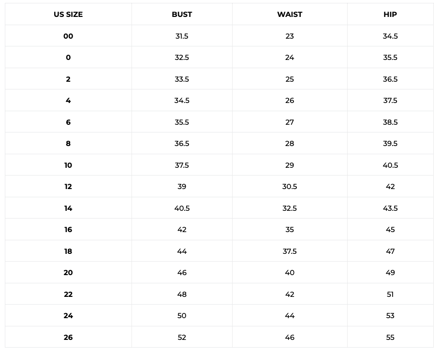Click the BUST column header

click(182, 15)
